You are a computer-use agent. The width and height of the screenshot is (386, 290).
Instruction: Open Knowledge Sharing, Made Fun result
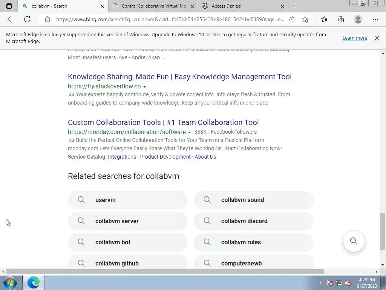click(x=180, y=77)
